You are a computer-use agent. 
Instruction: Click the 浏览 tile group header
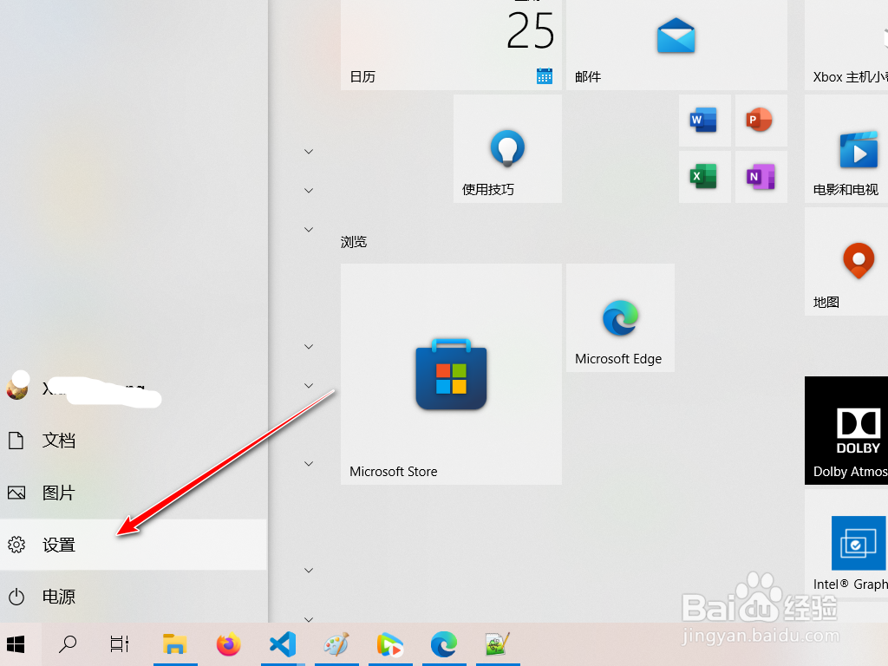point(354,243)
